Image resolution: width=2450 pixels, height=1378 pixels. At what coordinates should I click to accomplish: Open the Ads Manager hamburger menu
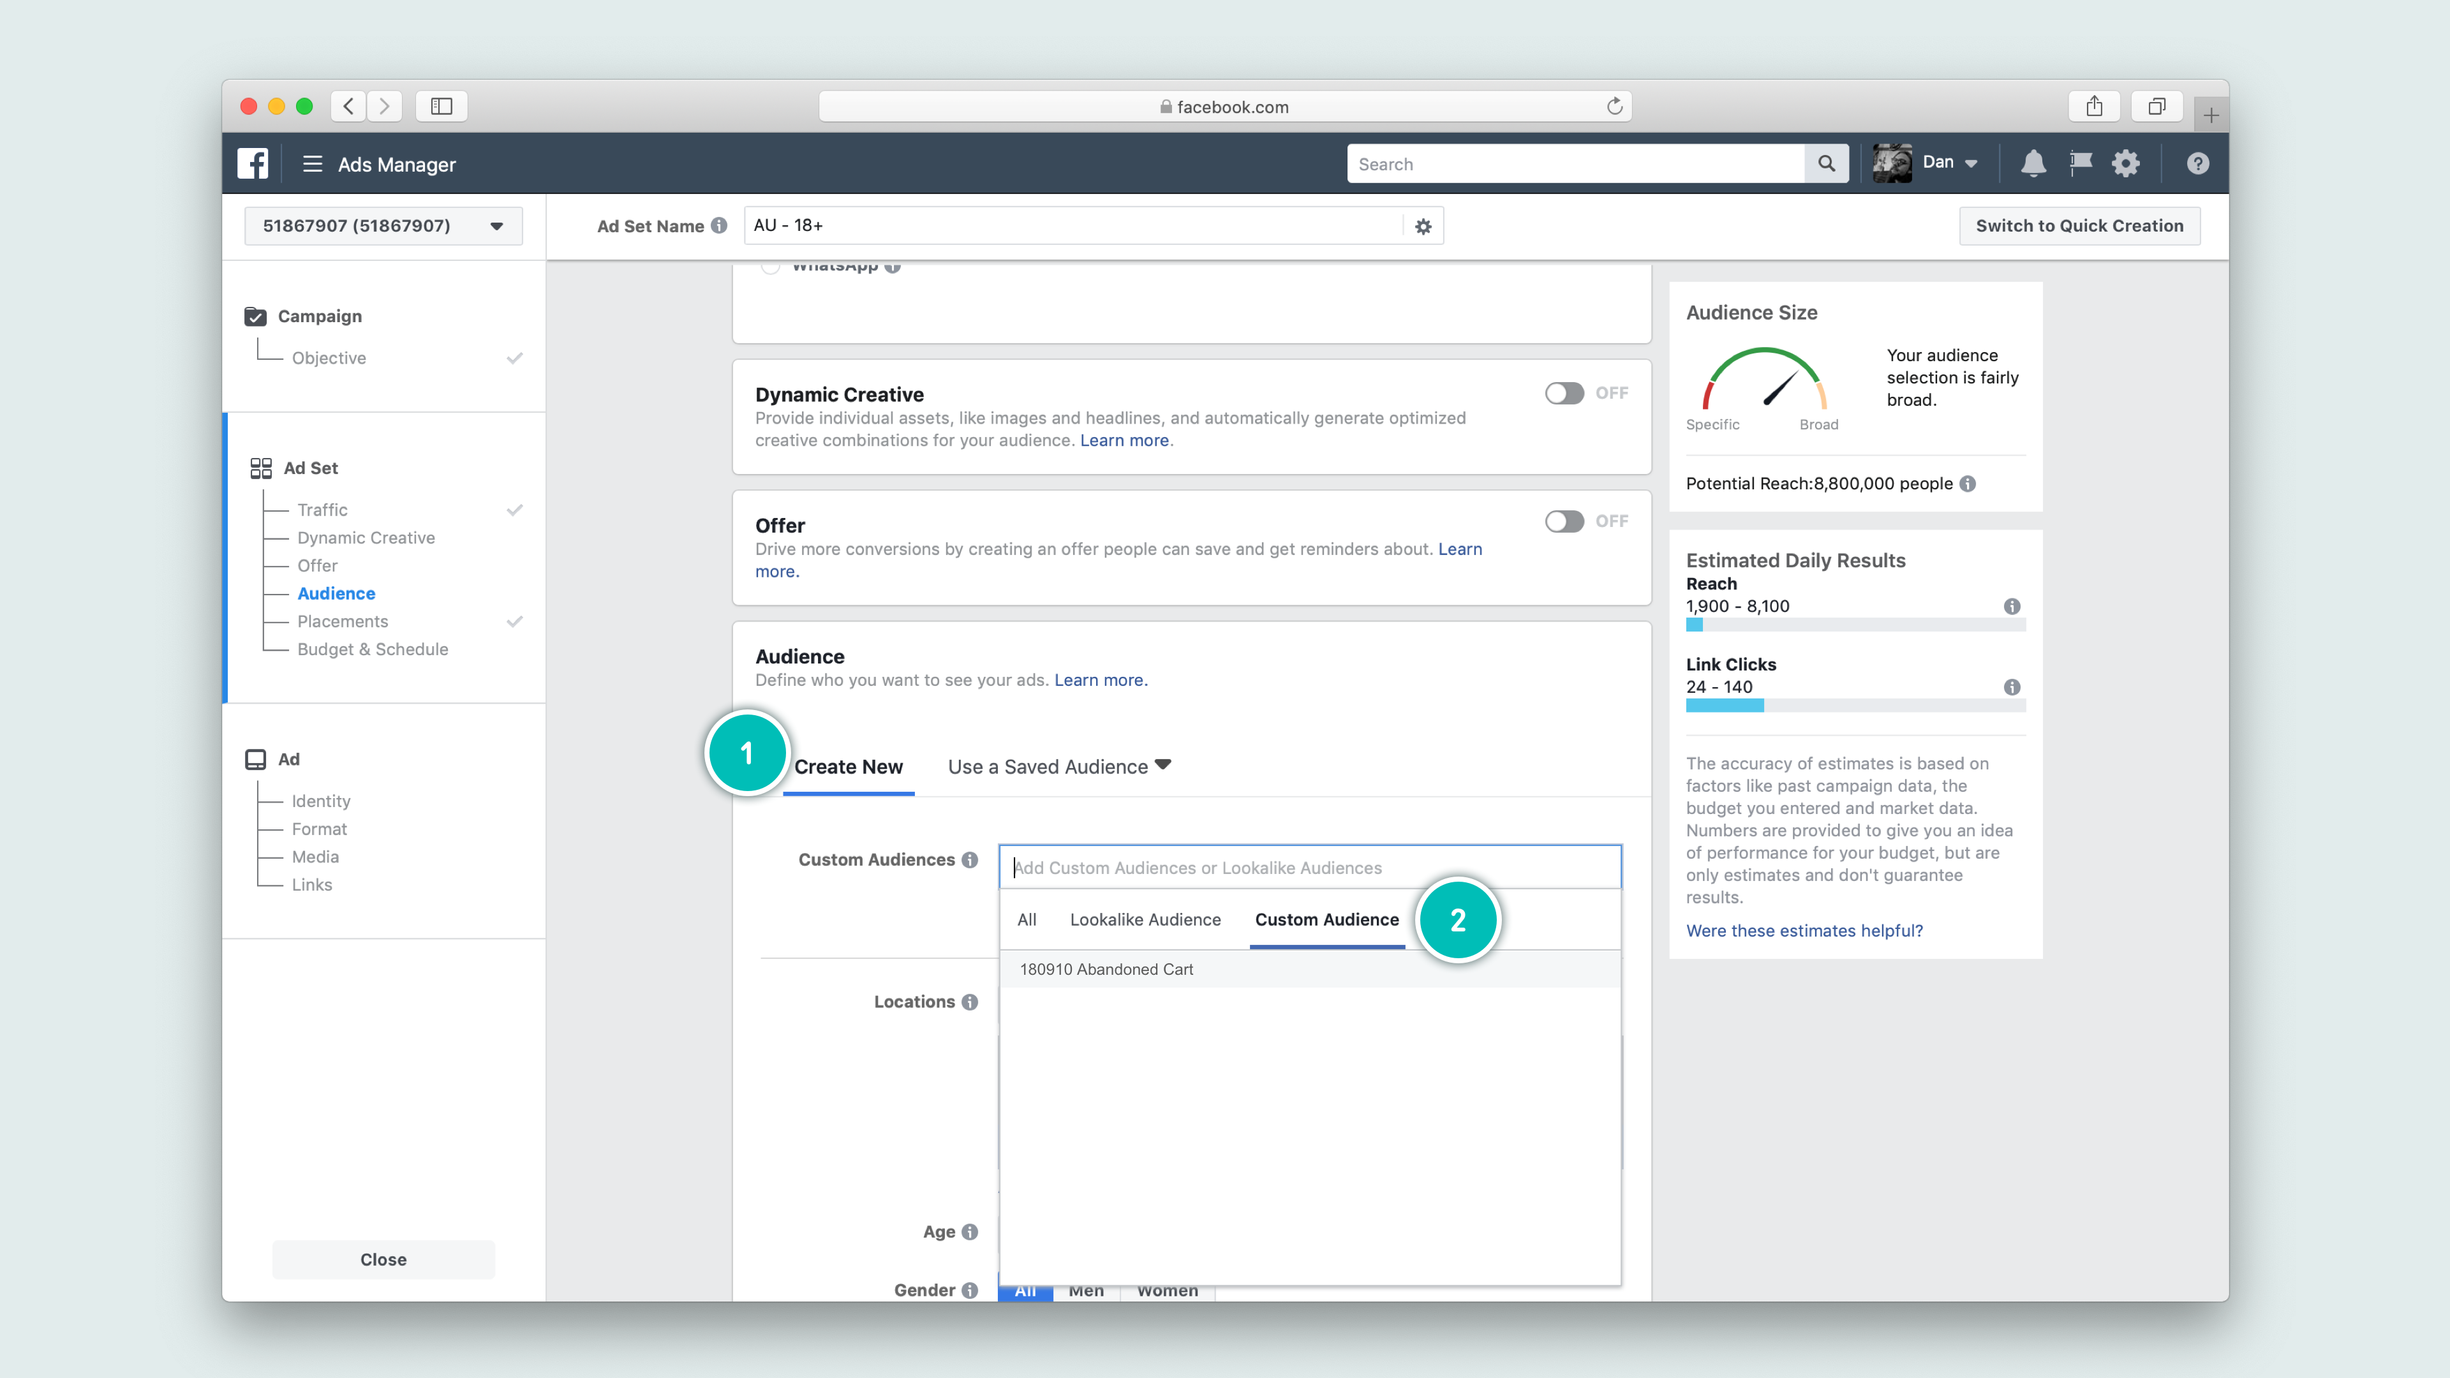(312, 163)
